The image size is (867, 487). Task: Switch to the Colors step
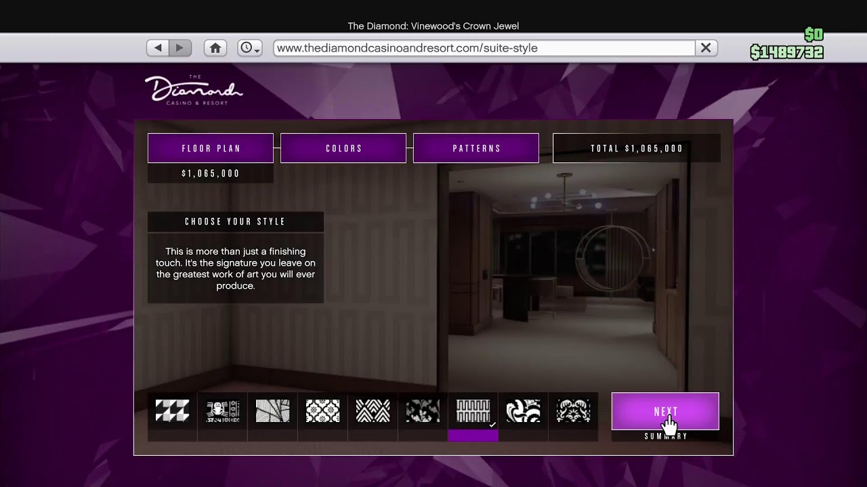point(343,148)
